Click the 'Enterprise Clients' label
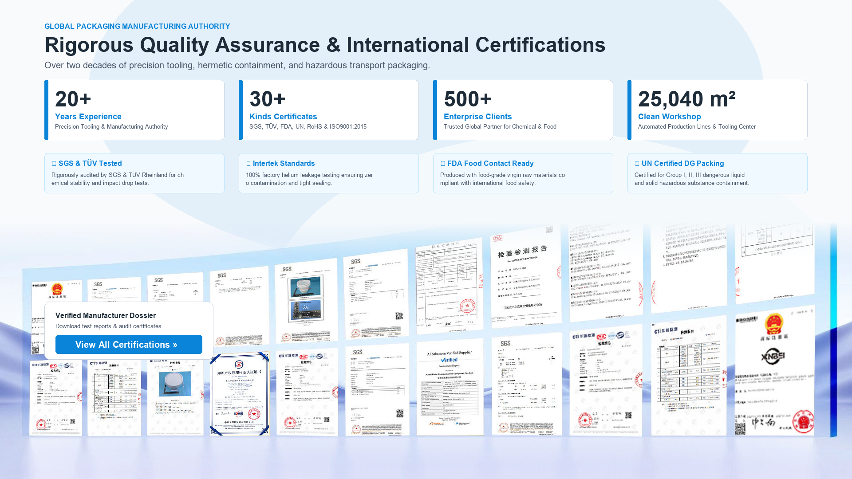 (x=477, y=117)
